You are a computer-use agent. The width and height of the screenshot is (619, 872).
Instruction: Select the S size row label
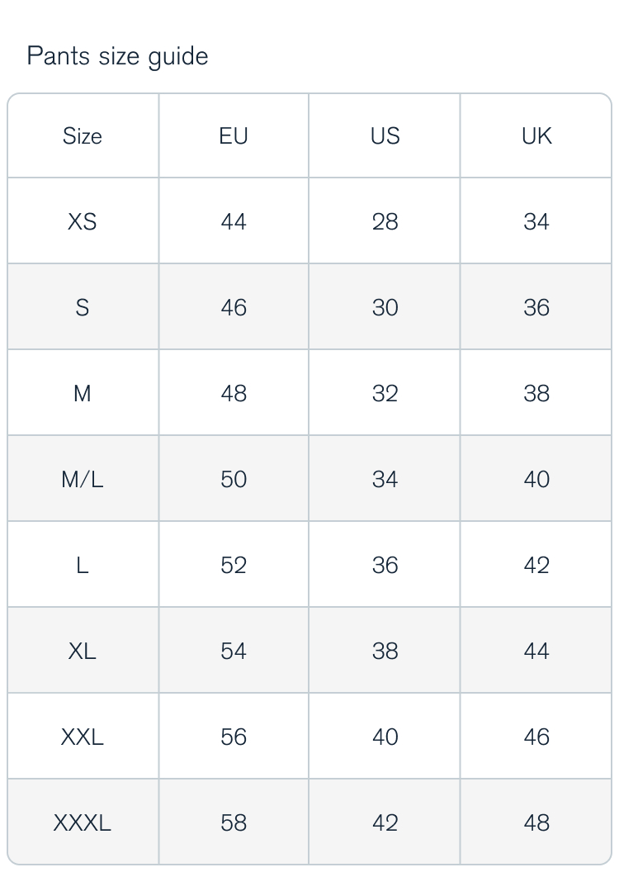(x=83, y=307)
